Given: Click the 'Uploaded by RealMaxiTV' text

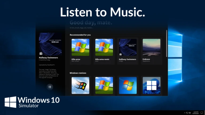Looking at the screenshot, I should coord(47,64).
